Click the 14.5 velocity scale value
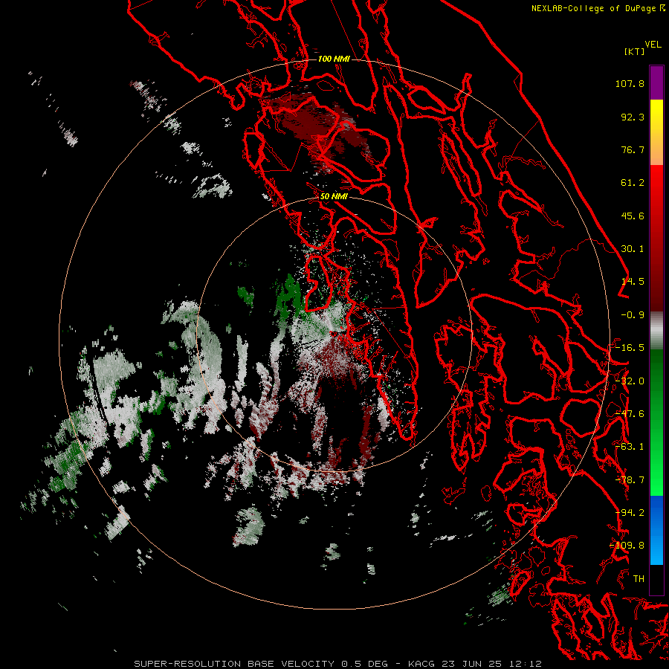The height and width of the screenshot is (669, 669). click(x=633, y=282)
